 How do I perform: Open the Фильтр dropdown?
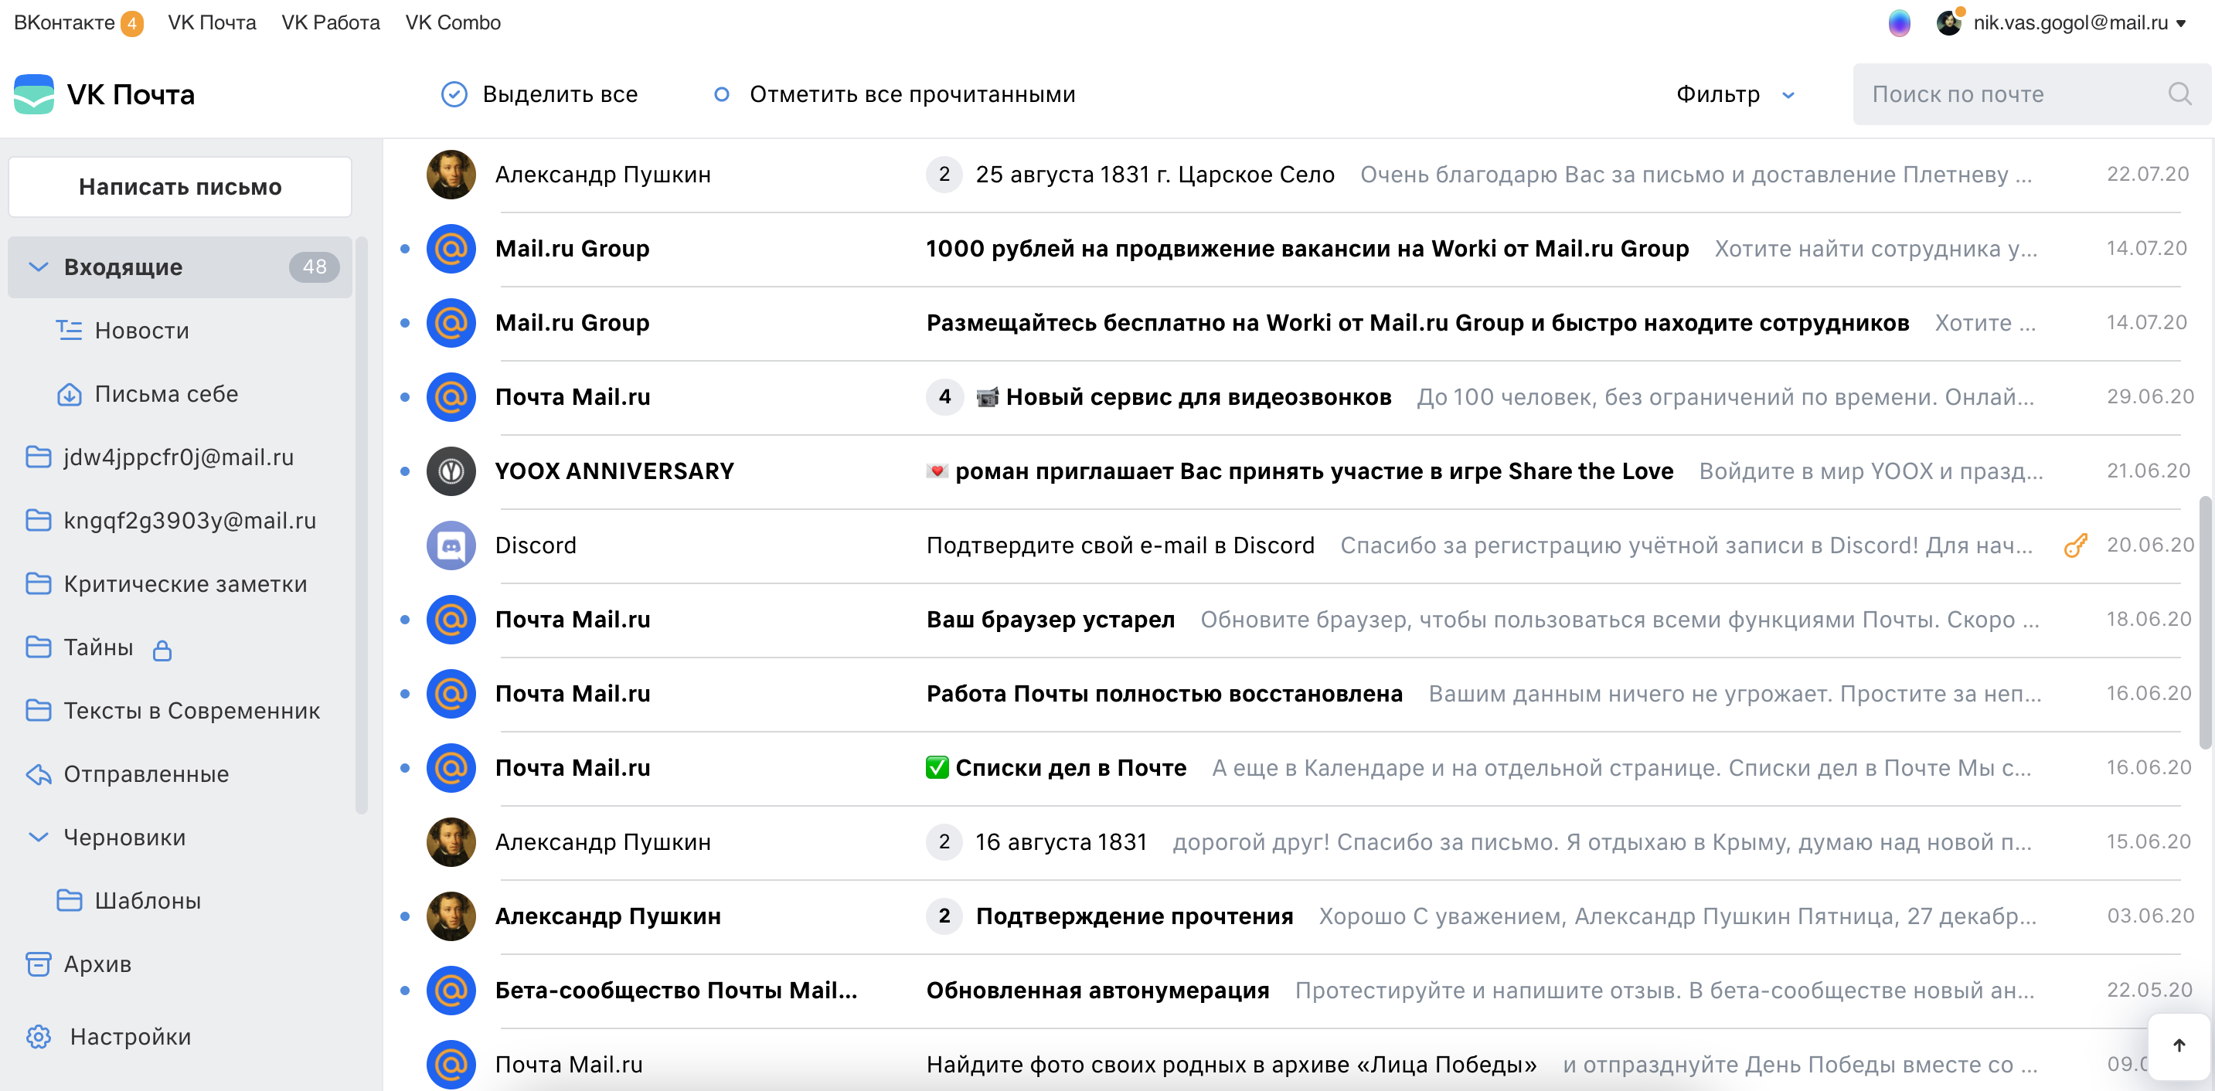point(1735,93)
